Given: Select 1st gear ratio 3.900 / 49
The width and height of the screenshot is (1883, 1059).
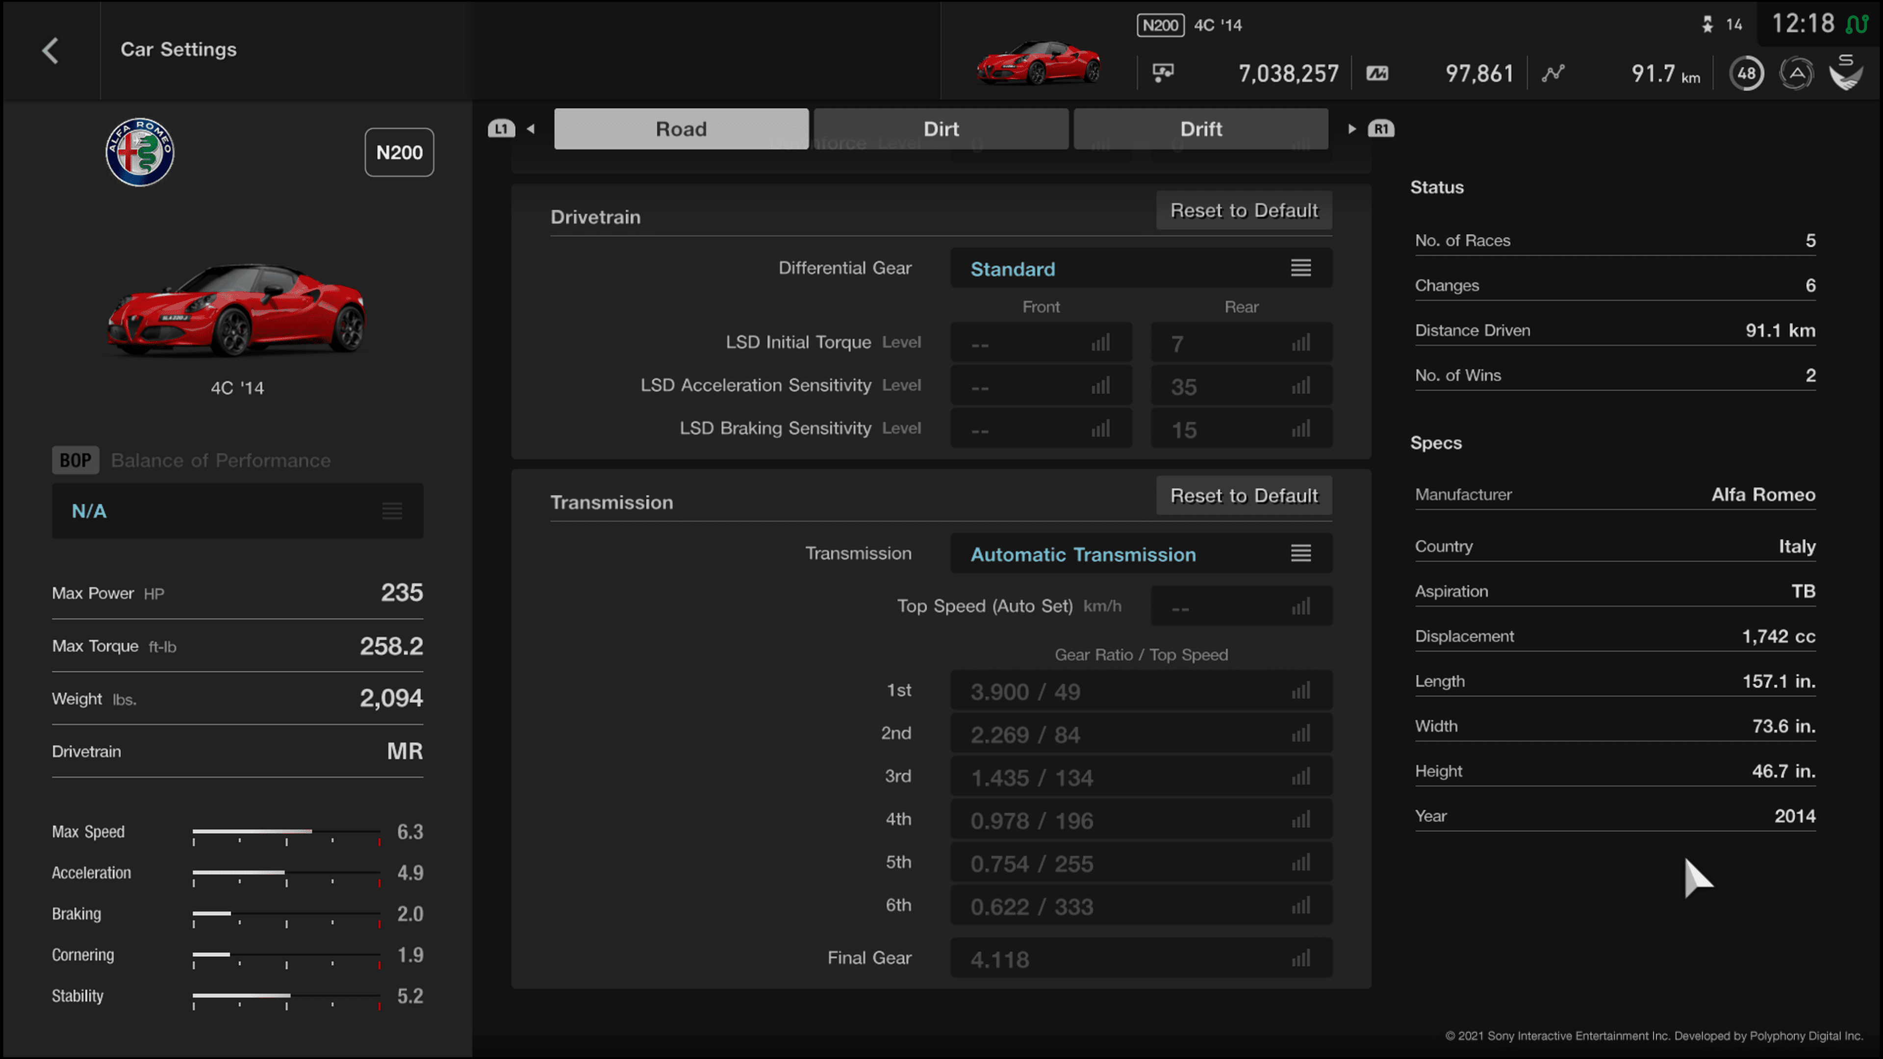Looking at the screenshot, I should click(x=1141, y=690).
